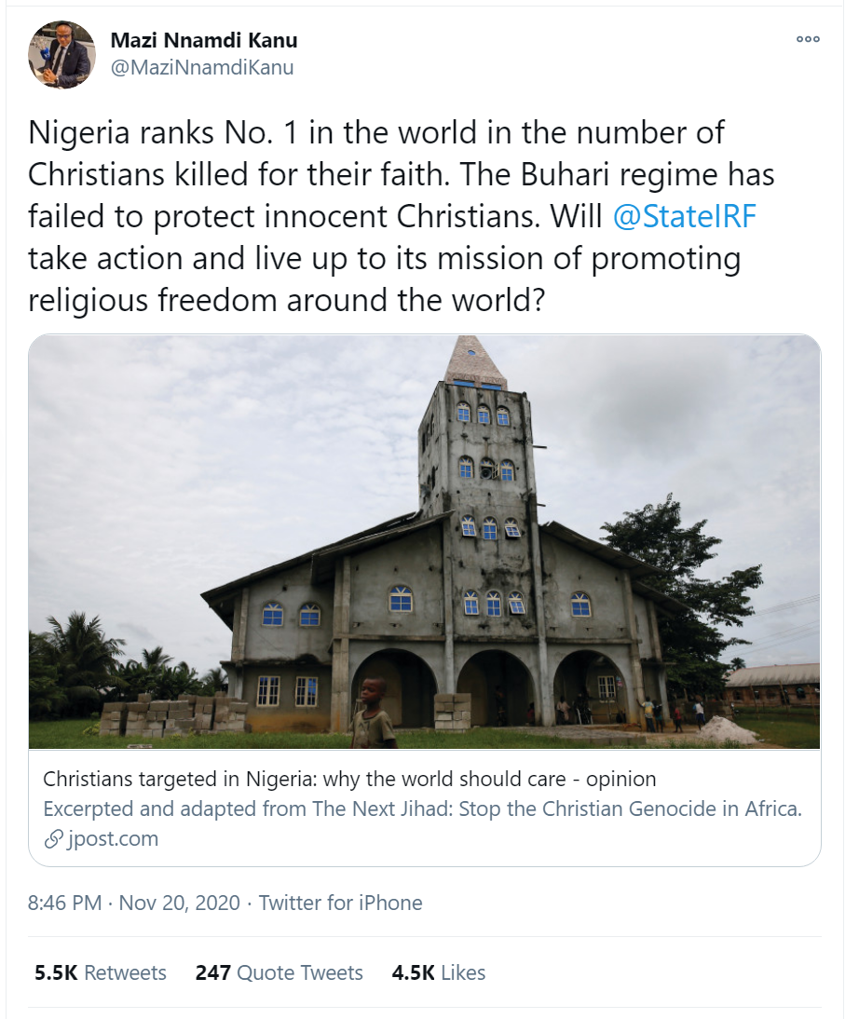Click the link chain icon beside jpost.com

tap(53, 839)
